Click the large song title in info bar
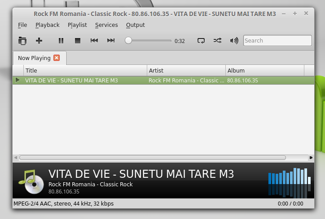This screenshot has height=219, width=325. [x=141, y=174]
